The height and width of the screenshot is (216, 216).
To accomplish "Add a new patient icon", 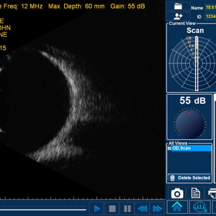I will point(178,16).
